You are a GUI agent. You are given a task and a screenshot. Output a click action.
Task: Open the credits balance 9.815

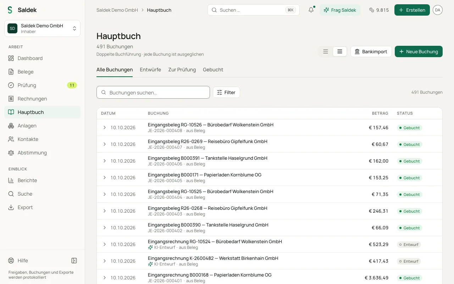click(x=379, y=10)
